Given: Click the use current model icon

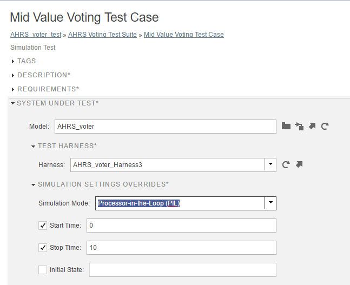Looking at the screenshot, I should [299, 127].
